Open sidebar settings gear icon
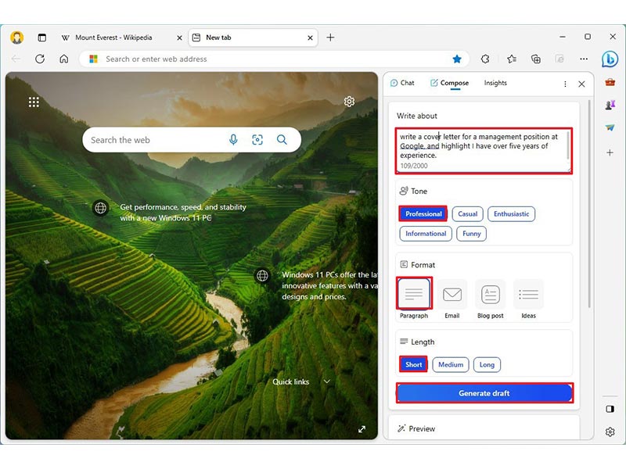626x469 pixels. coord(610,431)
